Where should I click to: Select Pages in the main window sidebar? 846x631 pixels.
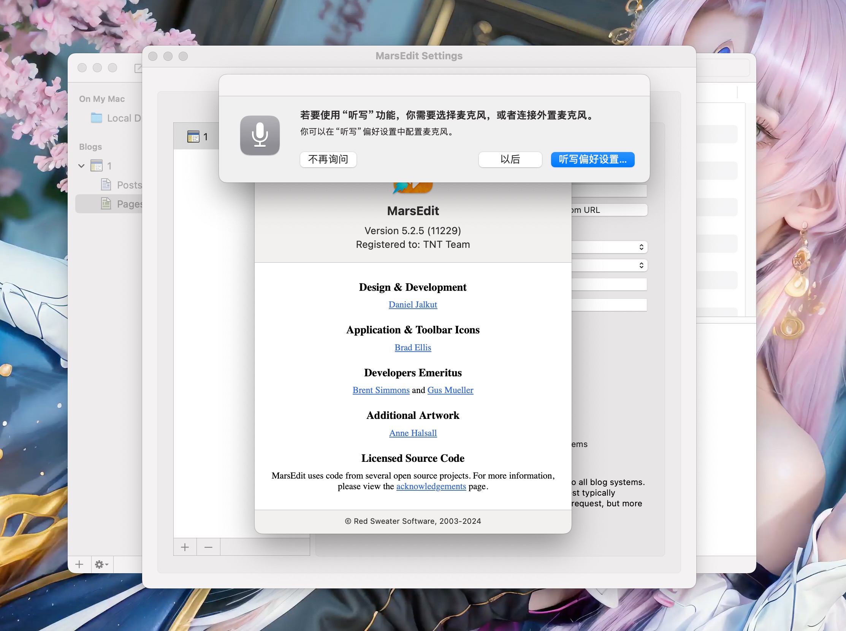tap(109, 204)
